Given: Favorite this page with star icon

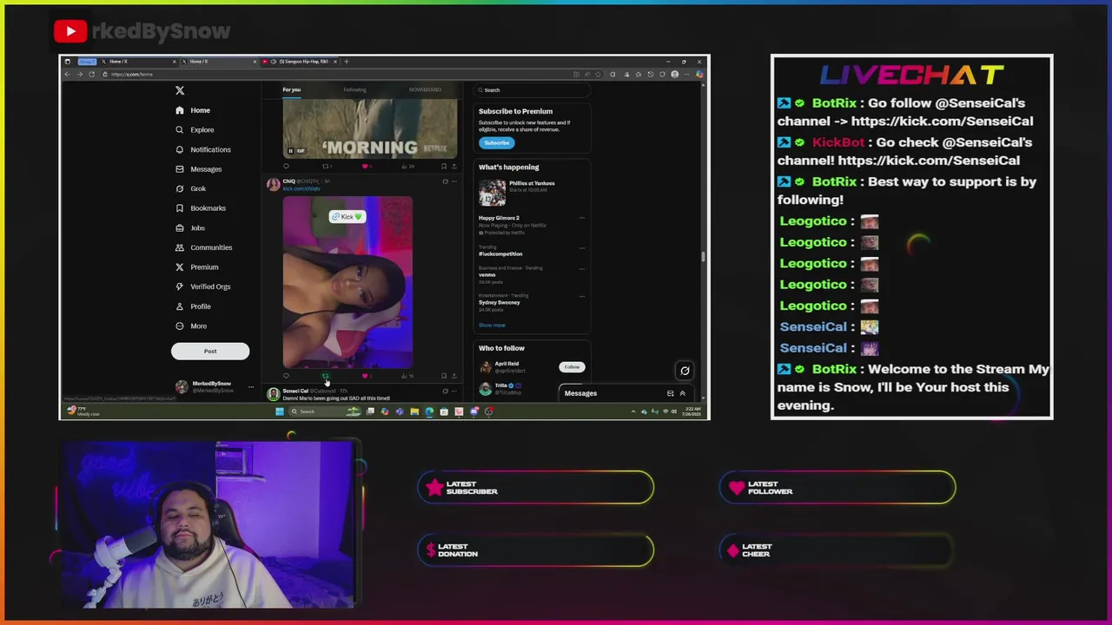Looking at the screenshot, I should click(598, 74).
